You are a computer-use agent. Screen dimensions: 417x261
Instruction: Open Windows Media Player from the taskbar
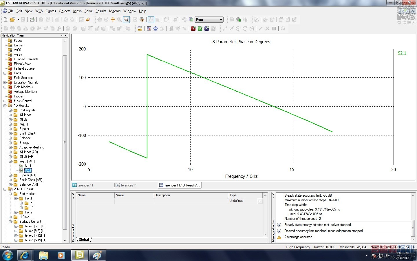pyautogui.click(x=61, y=255)
